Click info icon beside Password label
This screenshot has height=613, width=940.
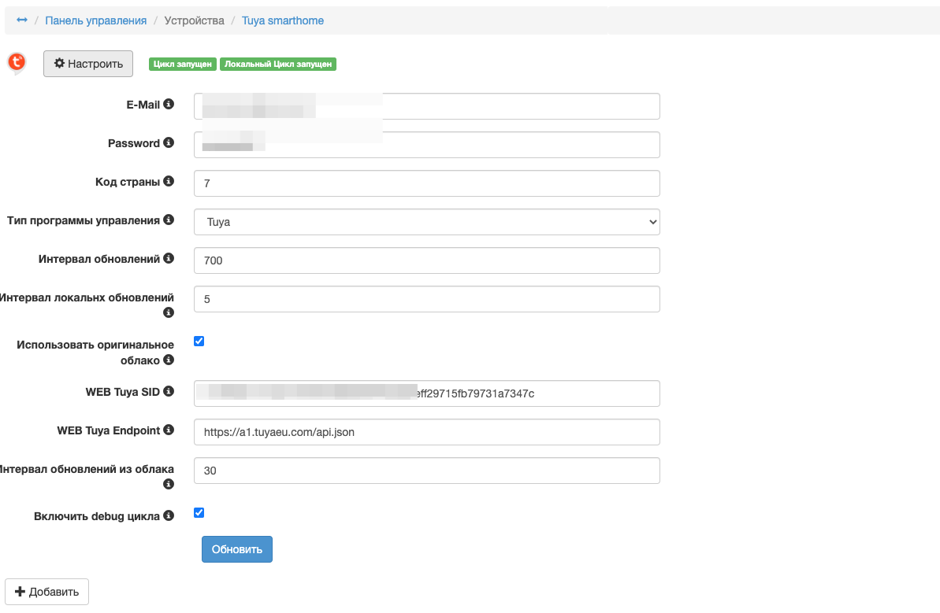tap(169, 143)
